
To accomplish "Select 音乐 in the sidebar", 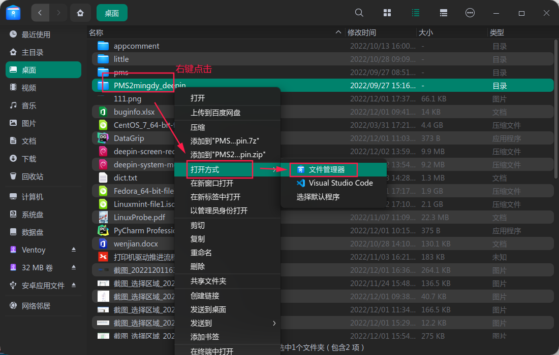I will click(x=44, y=105).
